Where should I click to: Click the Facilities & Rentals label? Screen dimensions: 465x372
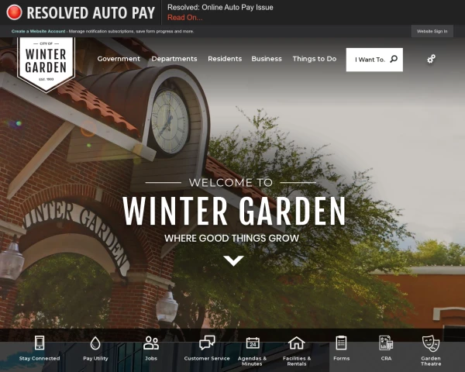point(297,361)
